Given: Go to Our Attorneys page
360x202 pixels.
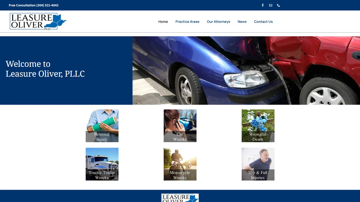Looking at the screenshot, I should [x=219, y=22].
